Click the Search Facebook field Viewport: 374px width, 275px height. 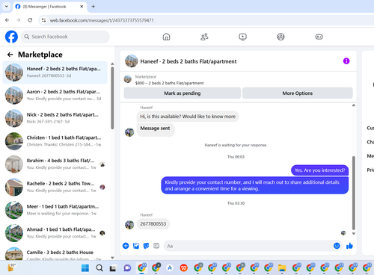(65, 37)
